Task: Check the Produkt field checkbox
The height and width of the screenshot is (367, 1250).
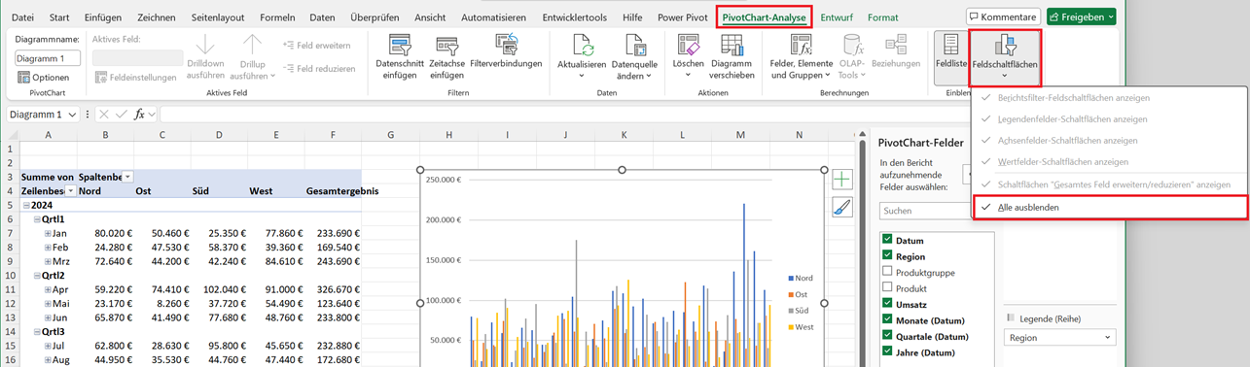Action: tap(887, 288)
